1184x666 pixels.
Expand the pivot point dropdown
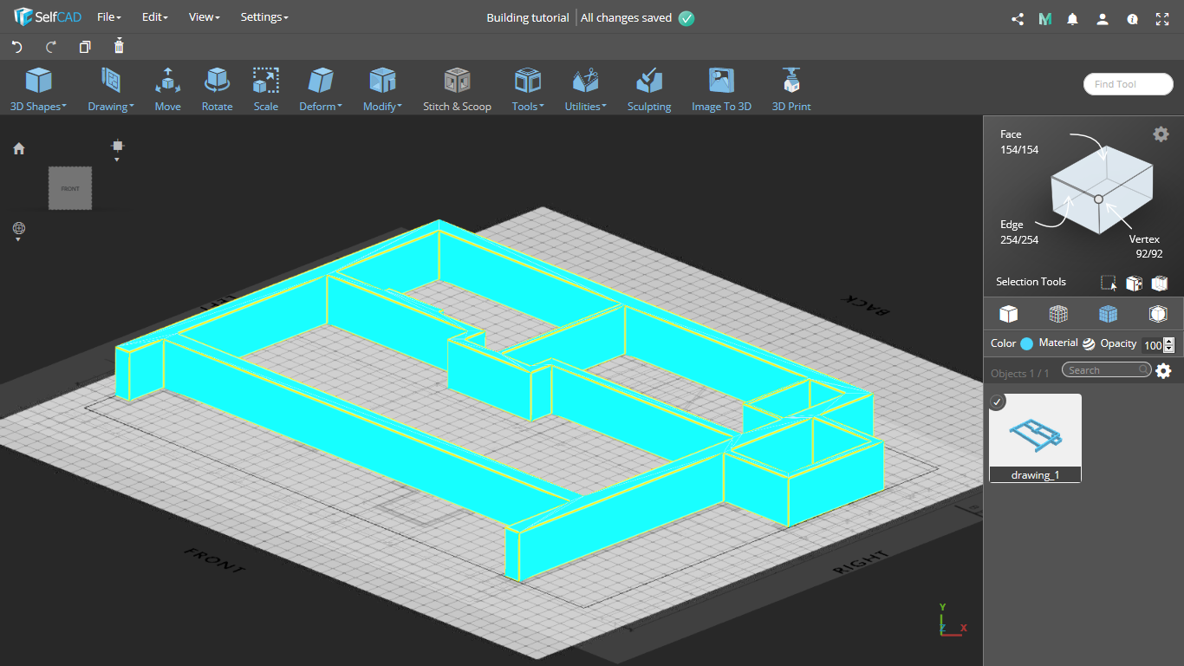tap(117, 160)
